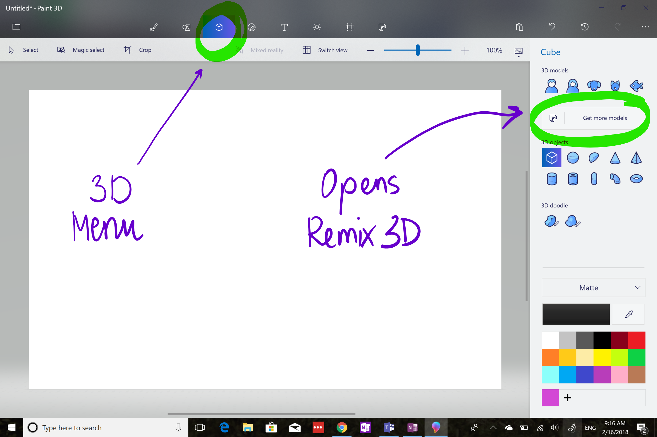
Task: Click Get more models button
Action: [592, 117]
